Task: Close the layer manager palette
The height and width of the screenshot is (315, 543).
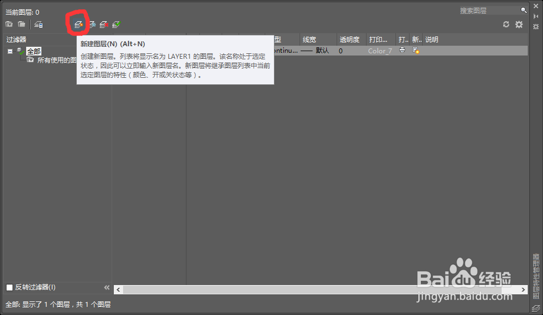Action: pos(536,6)
